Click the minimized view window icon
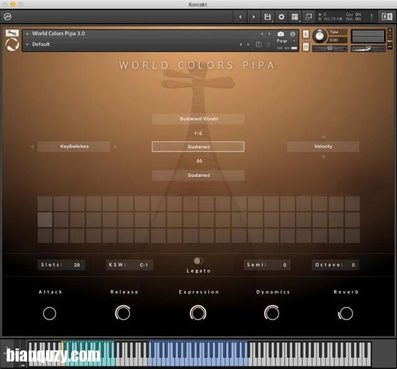Viewport: 397px width, 369px height. point(309,17)
